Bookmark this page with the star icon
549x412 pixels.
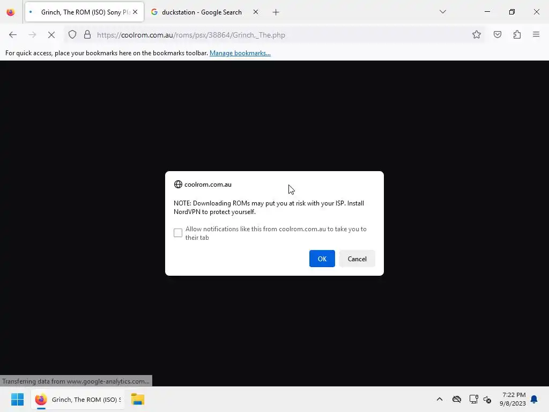(x=476, y=34)
